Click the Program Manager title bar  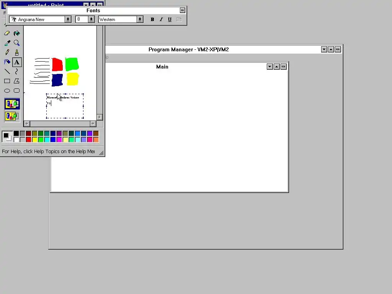tap(188, 49)
